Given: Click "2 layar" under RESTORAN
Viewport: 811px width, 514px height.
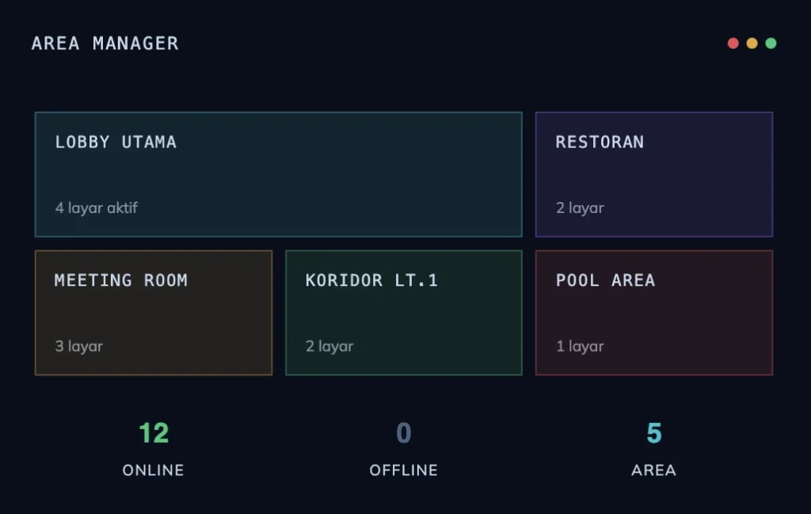Looking at the screenshot, I should [x=580, y=208].
